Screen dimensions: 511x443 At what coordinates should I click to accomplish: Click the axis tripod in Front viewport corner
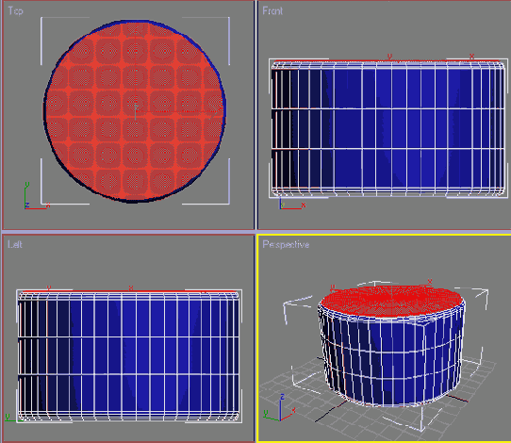(x=292, y=205)
